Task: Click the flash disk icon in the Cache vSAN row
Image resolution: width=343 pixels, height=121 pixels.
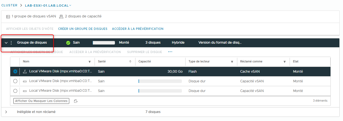Action: point(25,72)
